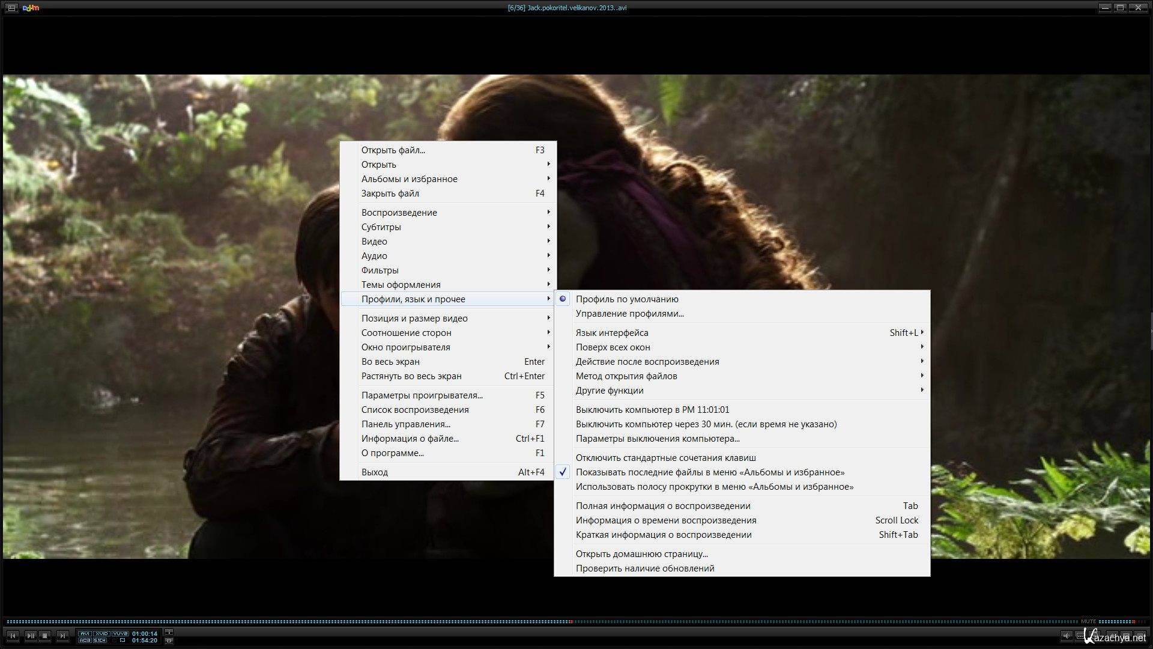Click 'Открыть домашнюю страницу...'
The width and height of the screenshot is (1153, 649).
coord(641,554)
